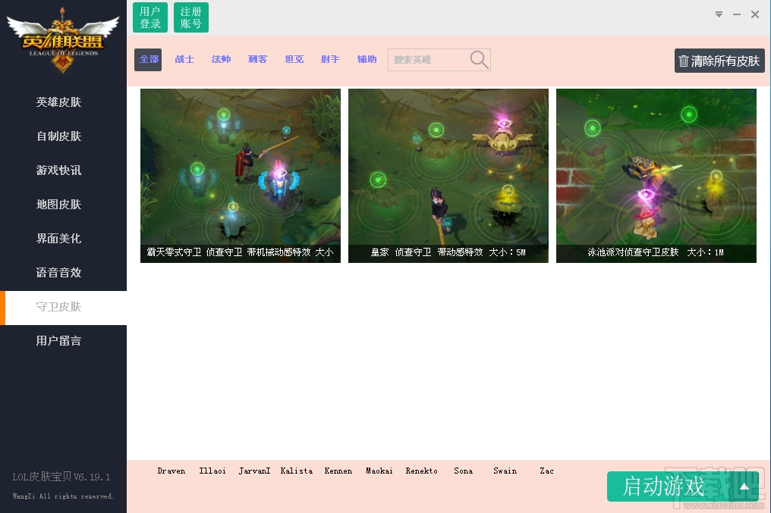Open 英雄皮肤 in sidebar
The height and width of the screenshot is (513, 771).
(x=64, y=102)
